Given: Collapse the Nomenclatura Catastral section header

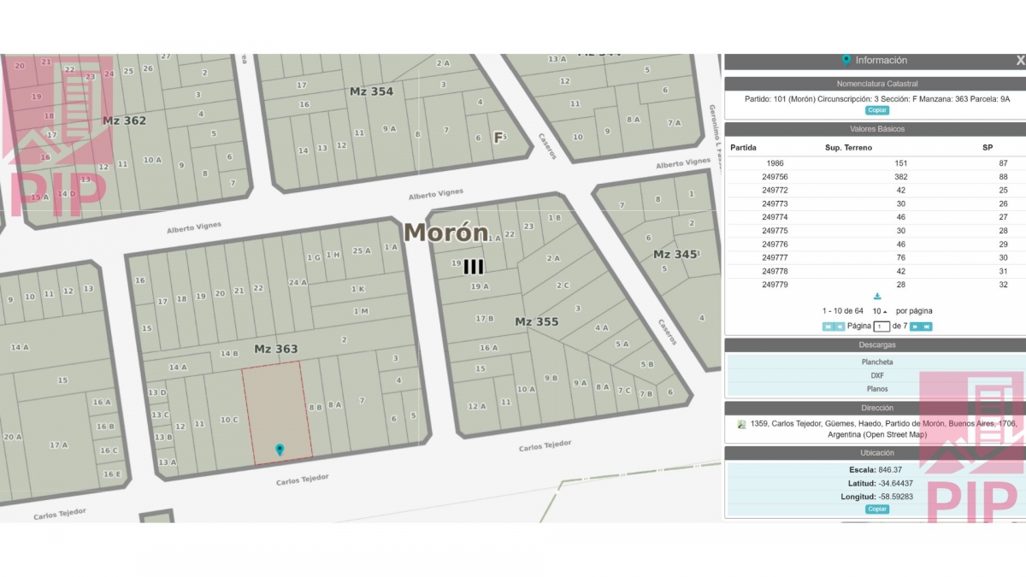Looking at the screenshot, I should (x=876, y=84).
